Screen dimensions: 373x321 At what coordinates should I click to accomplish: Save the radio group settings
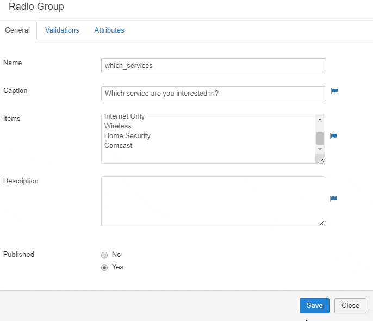pos(314,306)
